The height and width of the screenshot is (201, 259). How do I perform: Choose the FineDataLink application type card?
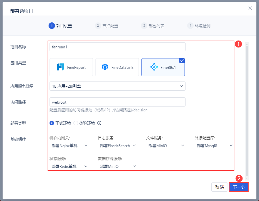pos(117,67)
